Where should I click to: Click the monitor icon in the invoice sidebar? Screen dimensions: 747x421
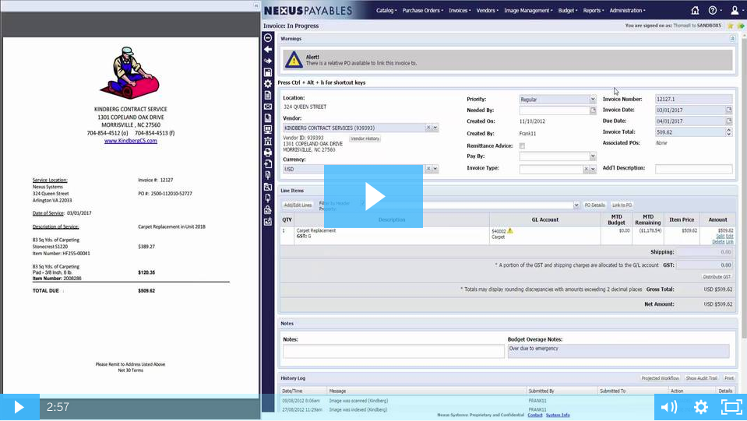pyautogui.click(x=268, y=129)
